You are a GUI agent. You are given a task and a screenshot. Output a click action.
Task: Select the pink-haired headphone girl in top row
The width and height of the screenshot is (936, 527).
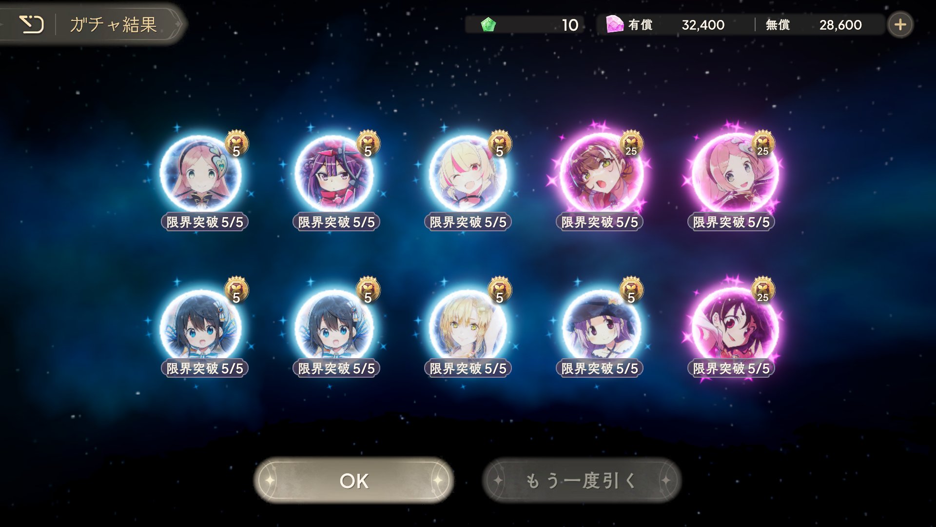click(200, 174)
